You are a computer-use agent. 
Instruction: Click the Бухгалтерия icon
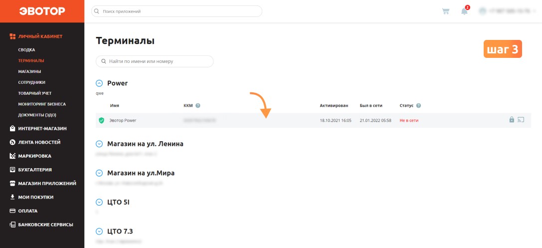(12, 170)
